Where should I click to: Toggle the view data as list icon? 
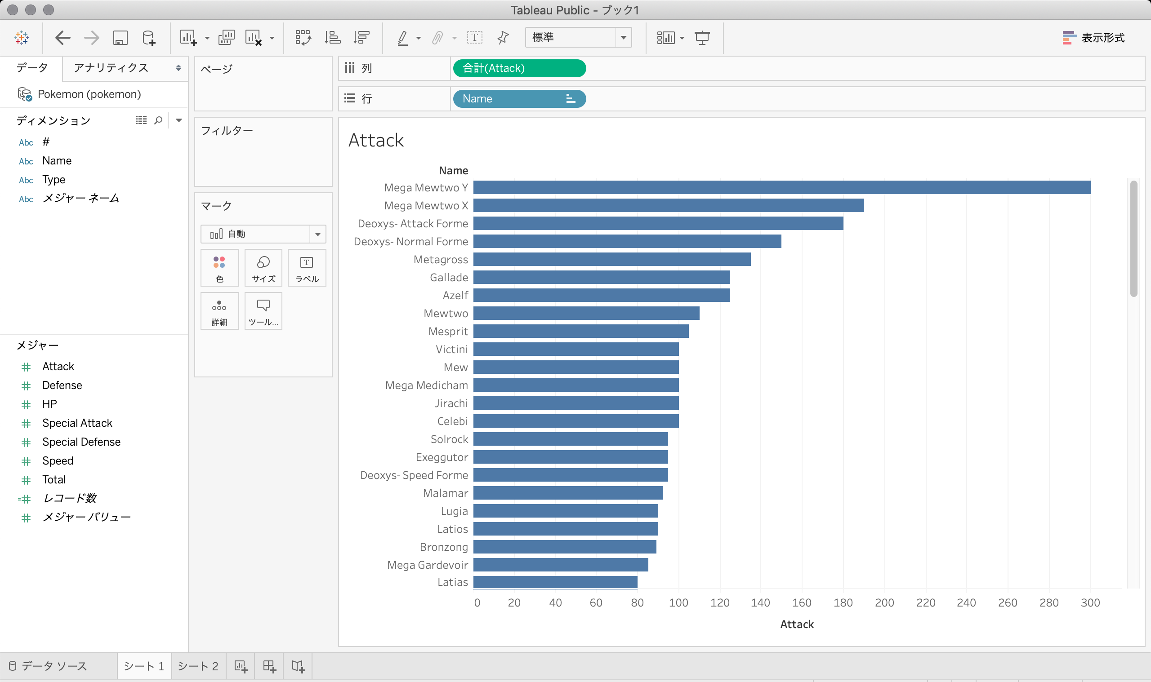(141, 120)
